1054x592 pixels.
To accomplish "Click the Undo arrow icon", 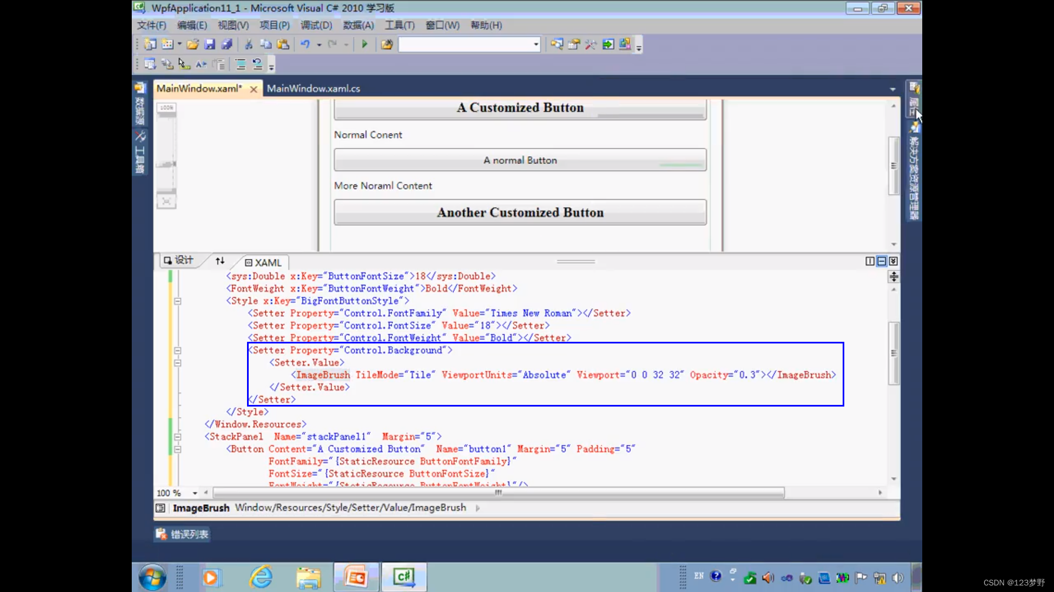I will pyautogui.click(x=305, y=44).
